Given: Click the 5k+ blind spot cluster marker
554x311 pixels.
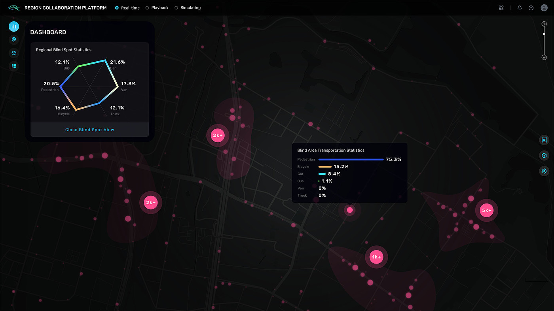Looking at the screenshot, I should tap(486, 211).
